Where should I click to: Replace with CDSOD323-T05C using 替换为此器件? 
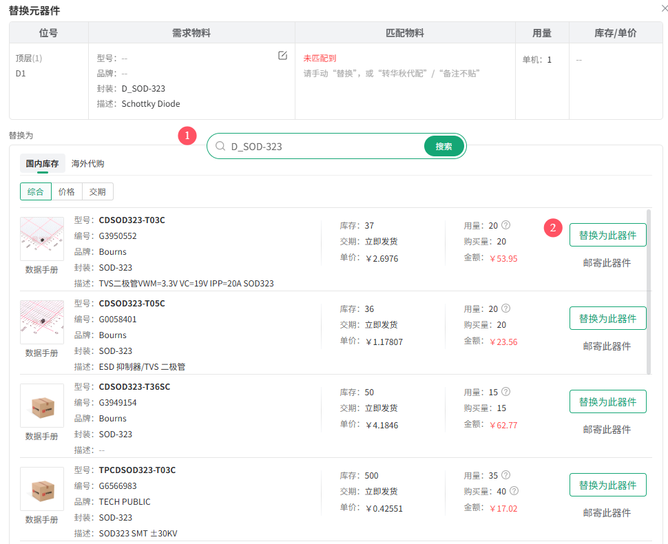pos(607,318)
